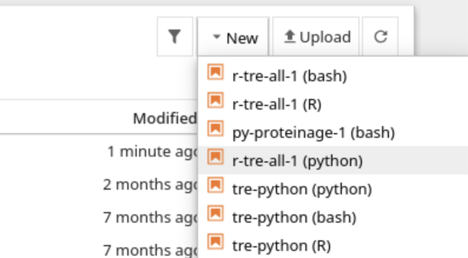Click the orange icon beside tre-python (python)
The height and width of the screenshot is (258, 468).
(216, 186)
